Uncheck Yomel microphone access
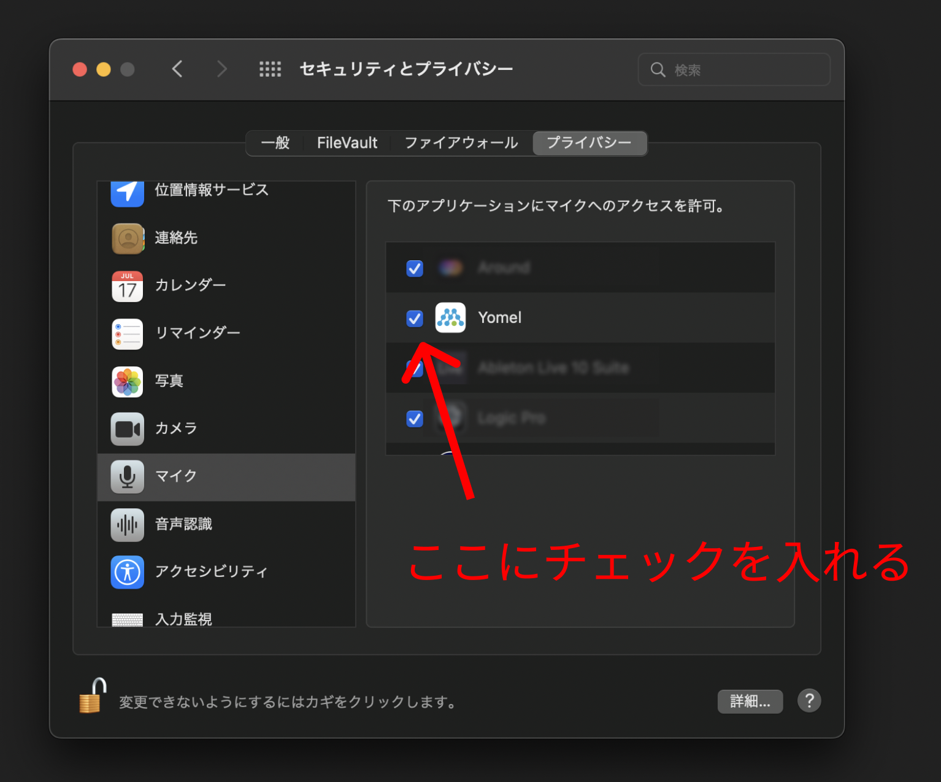The width and height of the screenshot is (941, 782). click(415, 318)
